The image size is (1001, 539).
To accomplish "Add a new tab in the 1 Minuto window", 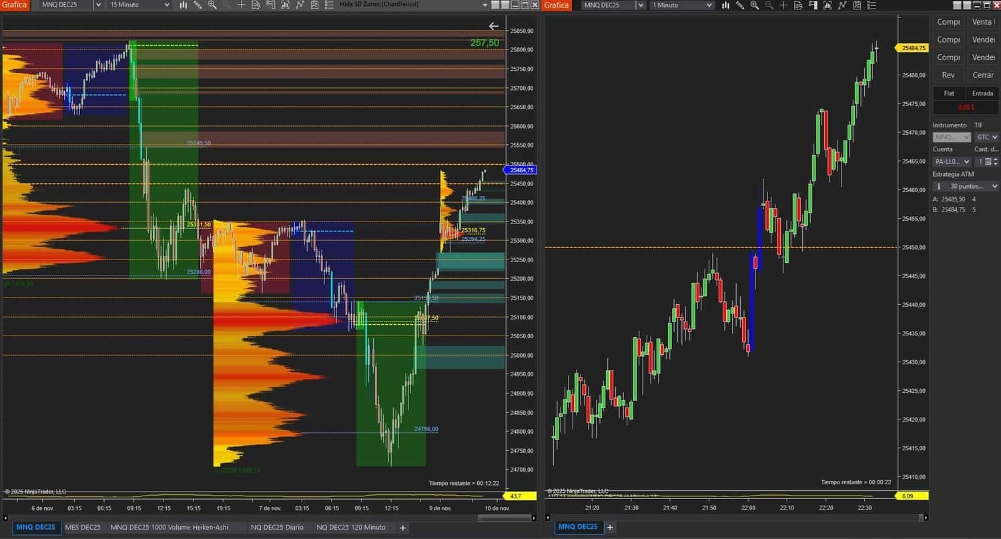I will coord(610,528).
